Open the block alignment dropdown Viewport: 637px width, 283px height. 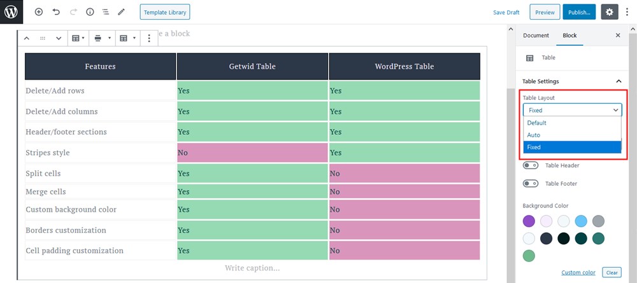(x=103, y=38)
